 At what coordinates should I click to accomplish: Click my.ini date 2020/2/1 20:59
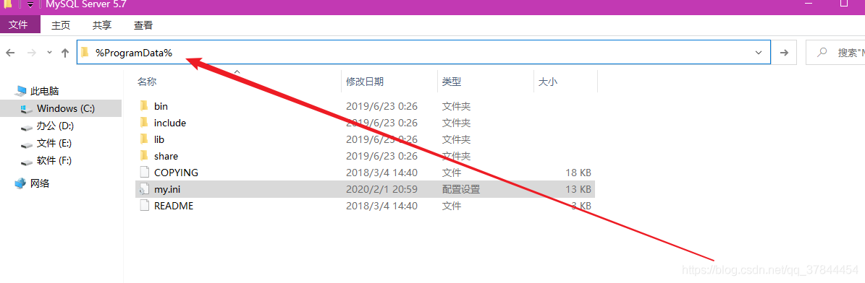[x=381, y=189]
